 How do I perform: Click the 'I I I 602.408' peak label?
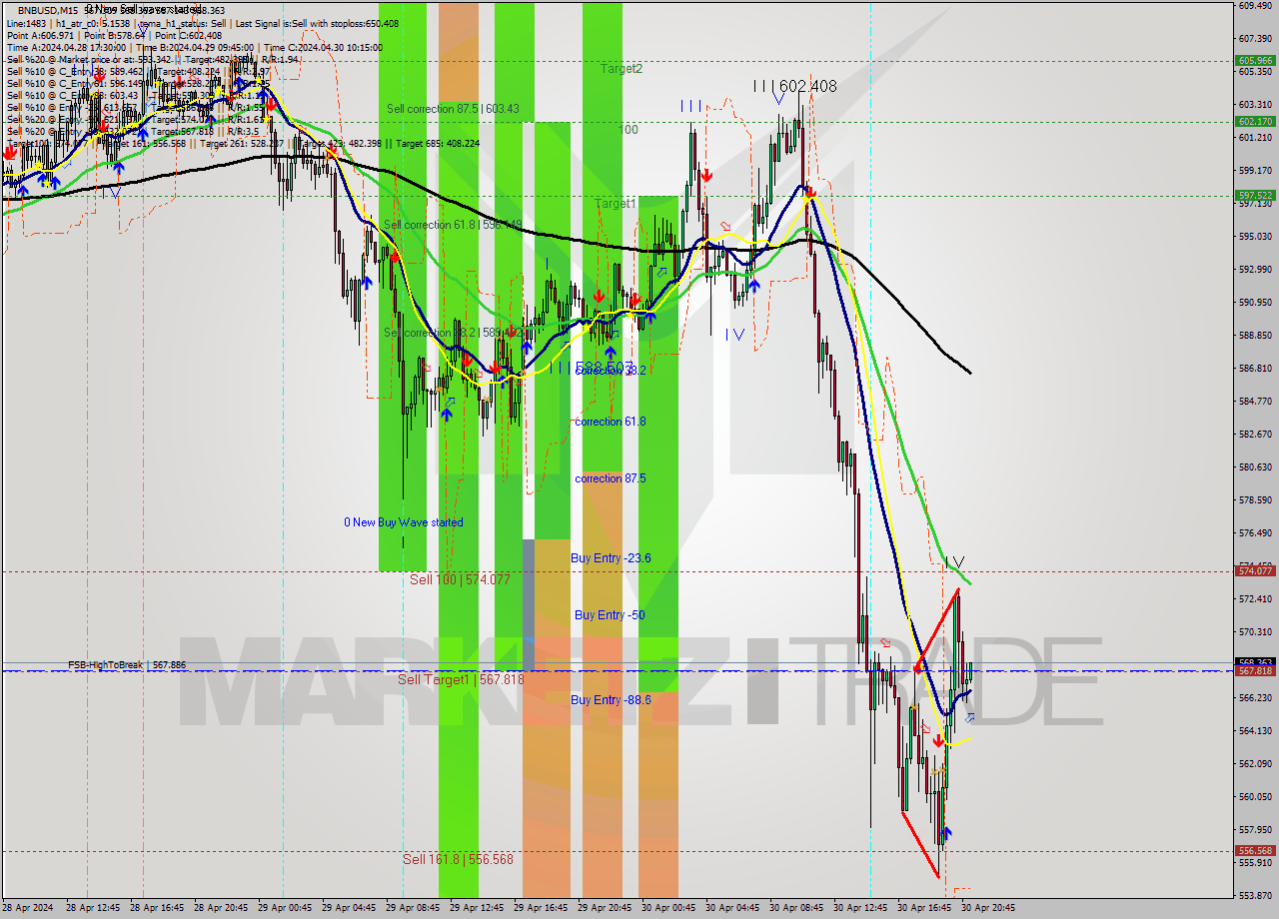(x=795, y=87)
